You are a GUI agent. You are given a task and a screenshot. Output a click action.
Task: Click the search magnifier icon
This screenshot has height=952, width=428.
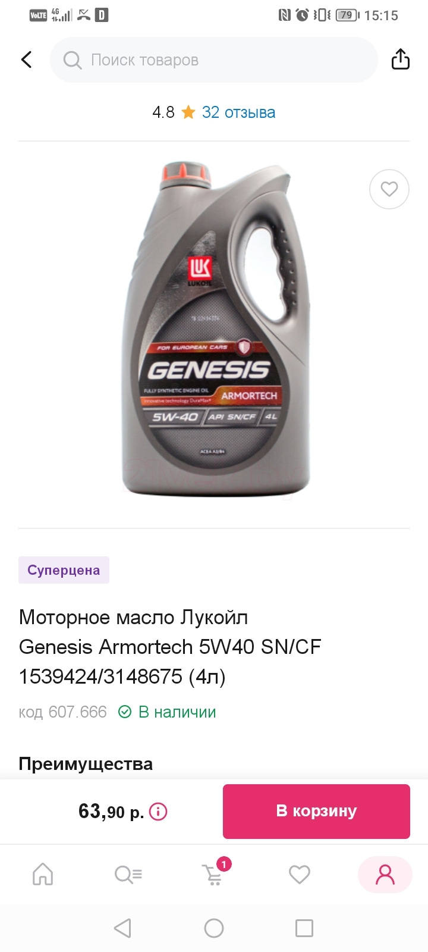pos(73,60)
